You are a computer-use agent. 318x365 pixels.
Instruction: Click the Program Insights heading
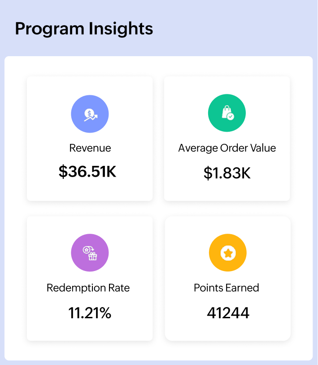pos(84,28)
